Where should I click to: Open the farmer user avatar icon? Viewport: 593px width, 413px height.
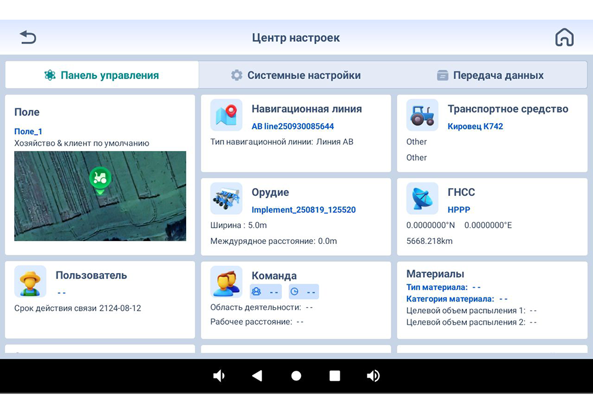pyautogui.click(x=30, y=281)
